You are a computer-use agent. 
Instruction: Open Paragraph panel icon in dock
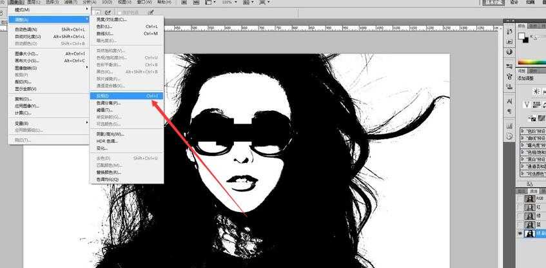pos(509,111)
